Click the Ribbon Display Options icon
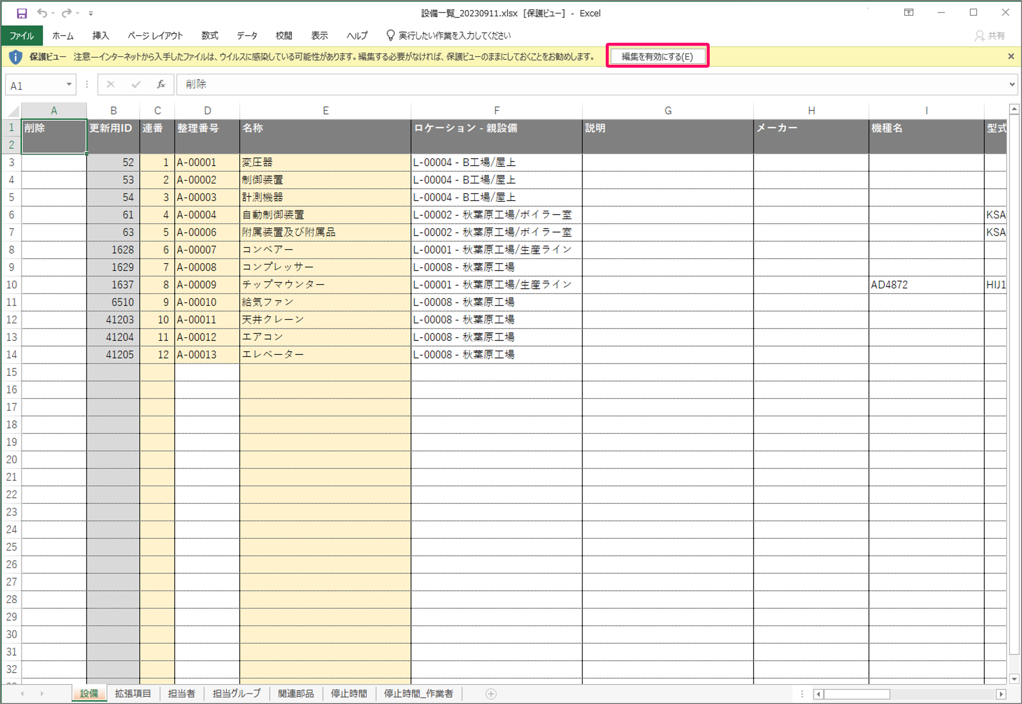The width and height of the screenshot is (1022, 704). (x=909, y=13)
